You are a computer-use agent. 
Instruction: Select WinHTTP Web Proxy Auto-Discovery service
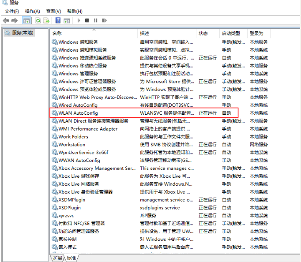(160, 97)
